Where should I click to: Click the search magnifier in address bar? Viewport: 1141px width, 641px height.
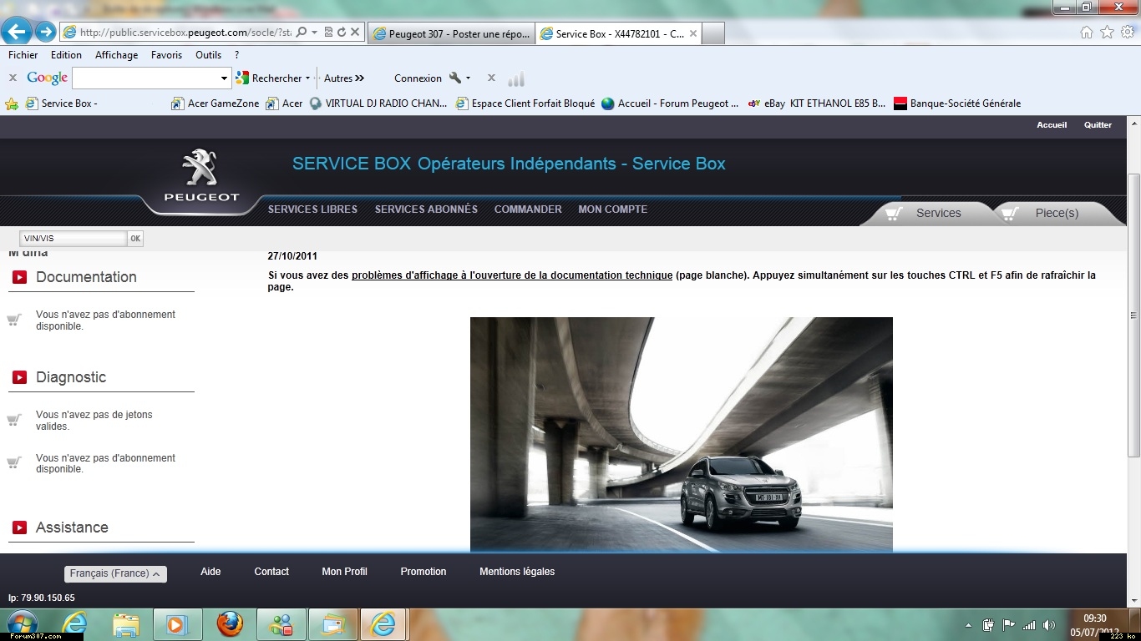[302, 33]
